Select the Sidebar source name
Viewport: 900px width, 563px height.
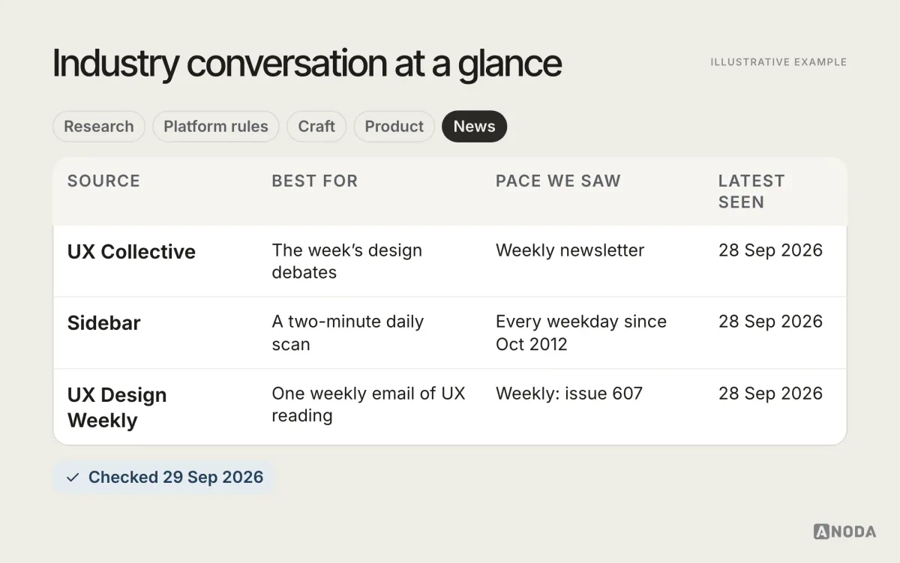coord(104,323)
